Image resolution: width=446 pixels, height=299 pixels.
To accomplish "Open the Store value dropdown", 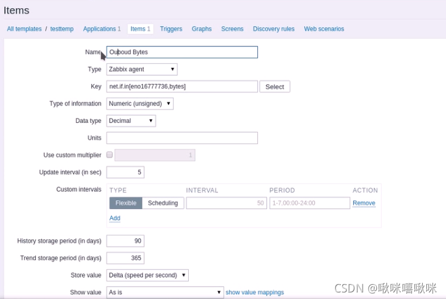I will point(147,275).
